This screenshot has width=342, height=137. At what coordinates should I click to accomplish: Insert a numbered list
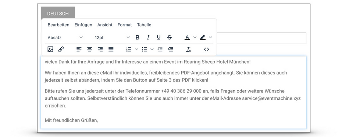pyautogui.click(x=129, y=49)
